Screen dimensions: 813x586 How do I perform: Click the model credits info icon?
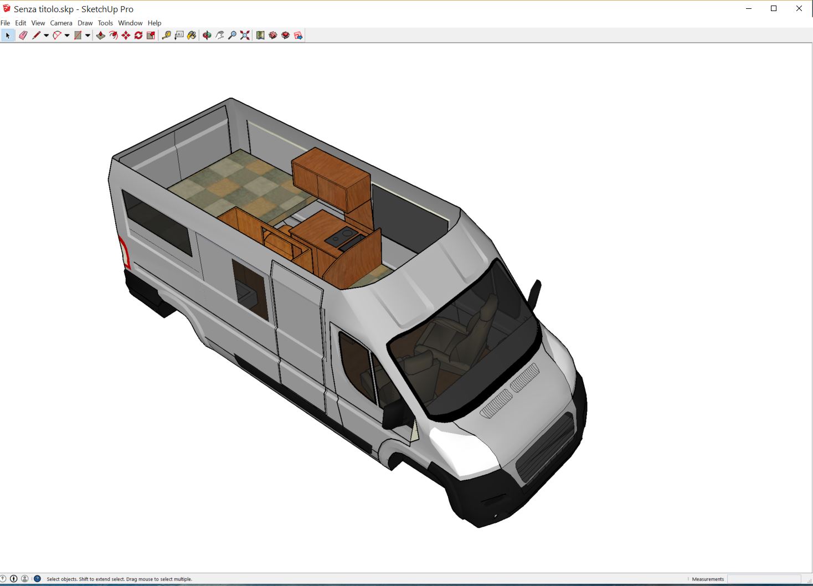coord(13,579)
